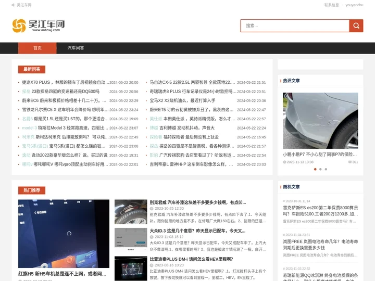
Task: Click the model 3 tag
Action: pos(29,128)
